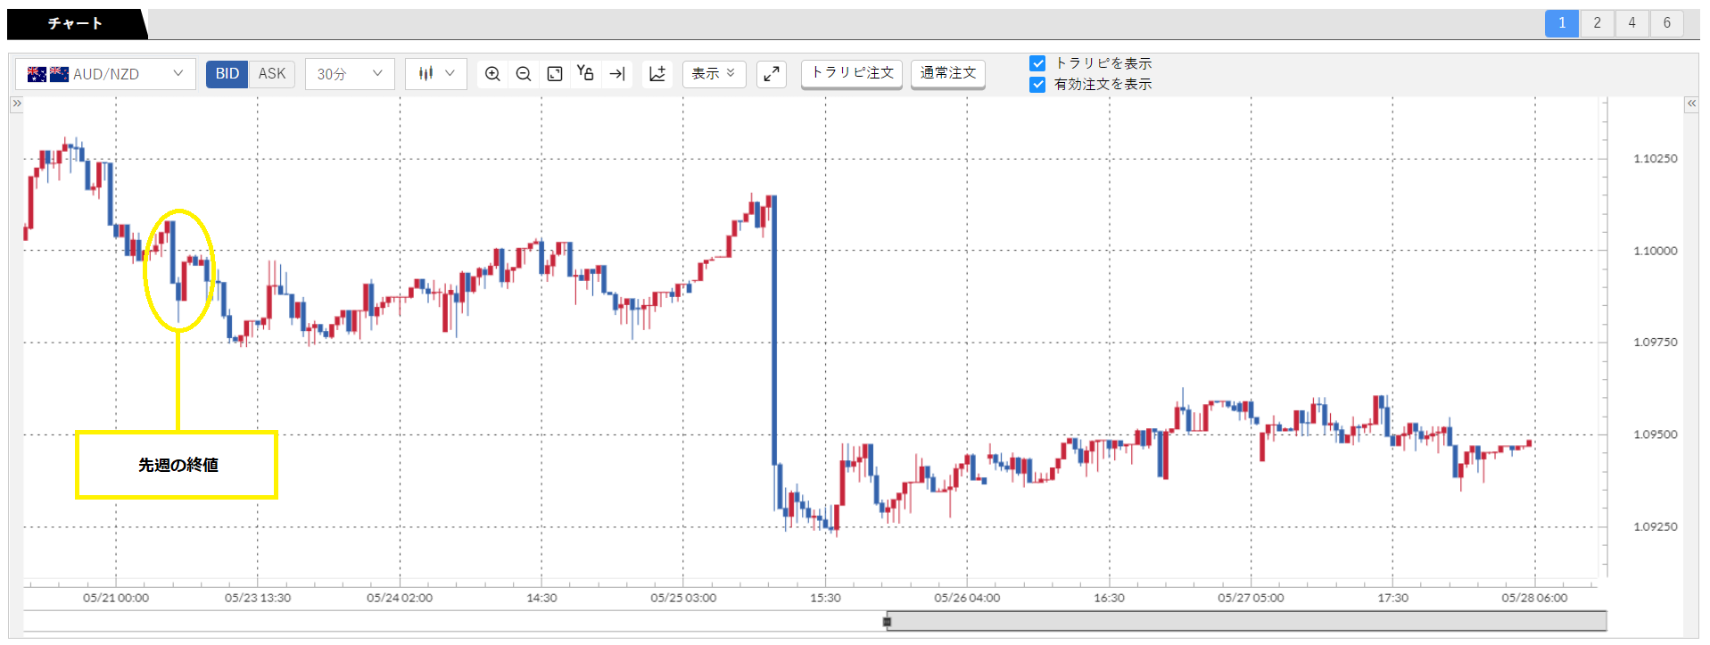Open AUD/NZD currency pair dropdown
This screenshot has height=645, width=1710.
click(x=105, y=74)
